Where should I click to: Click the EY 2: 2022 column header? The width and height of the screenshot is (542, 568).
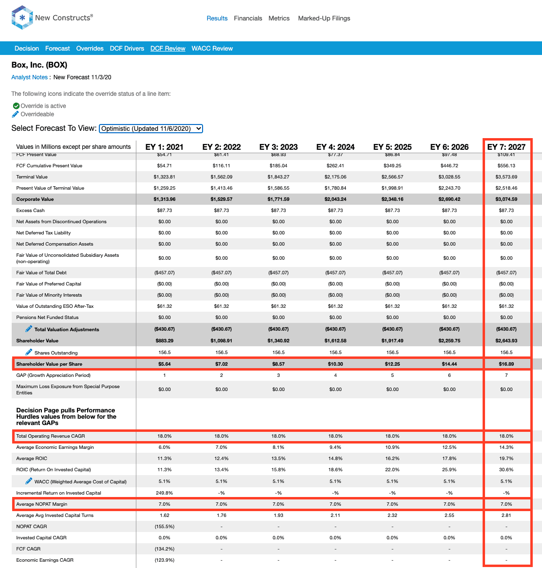tap(221, 147)
